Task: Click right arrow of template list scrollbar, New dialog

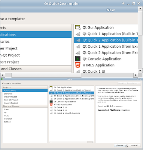Action: (93, 142)
